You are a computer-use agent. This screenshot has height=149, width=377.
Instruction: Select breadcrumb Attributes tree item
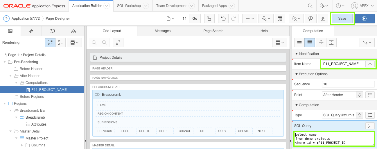39,124
